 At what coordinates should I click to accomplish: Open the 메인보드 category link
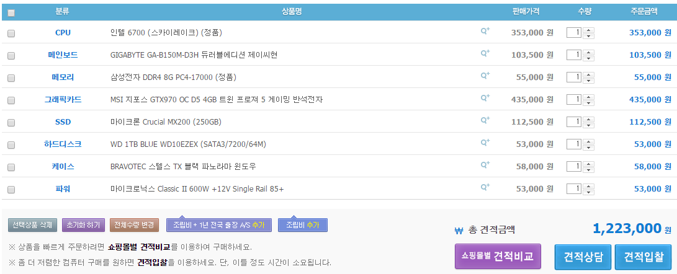tap(63, 55)
